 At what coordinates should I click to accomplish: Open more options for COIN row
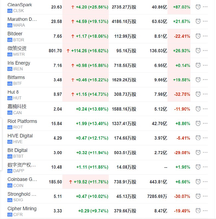coord(205,181)
